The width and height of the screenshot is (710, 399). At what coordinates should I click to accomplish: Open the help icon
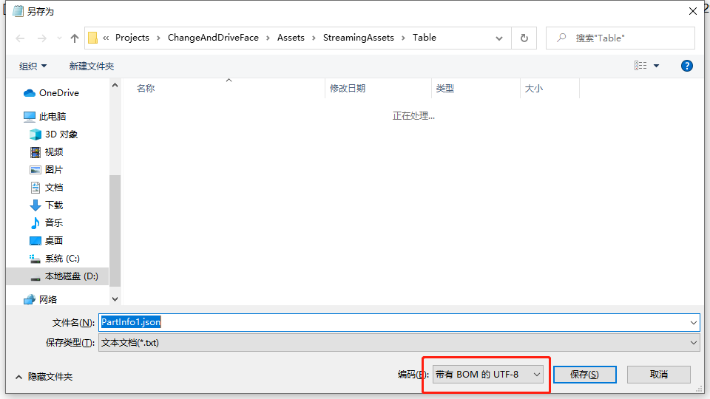tap(687, 66)
